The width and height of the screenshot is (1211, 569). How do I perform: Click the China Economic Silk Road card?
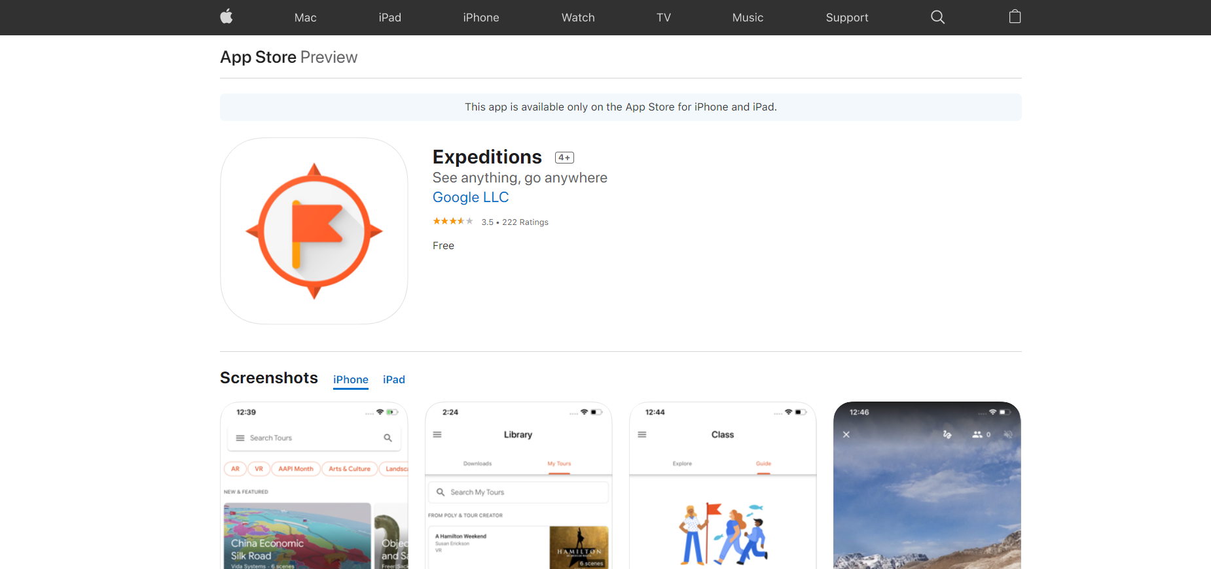tap(298, 536)
